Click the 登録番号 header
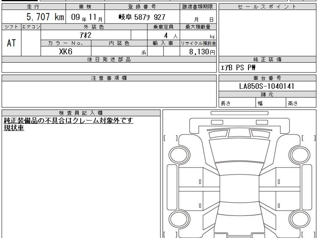 tap(142, 7)
